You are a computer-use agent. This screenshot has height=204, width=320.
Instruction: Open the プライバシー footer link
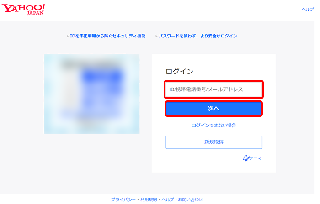(x=123, y=199)
